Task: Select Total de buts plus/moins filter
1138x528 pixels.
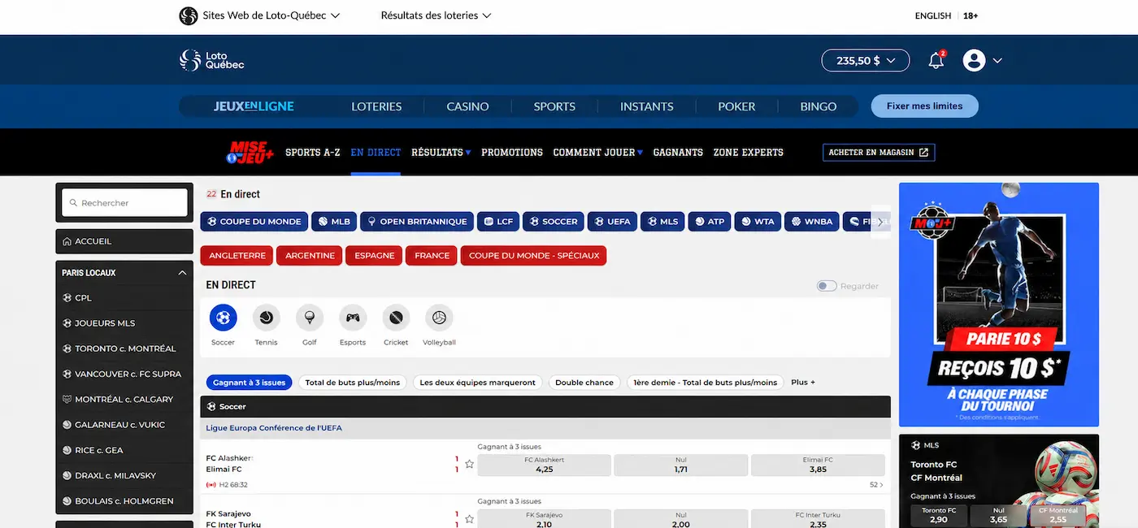Action: 353,383
